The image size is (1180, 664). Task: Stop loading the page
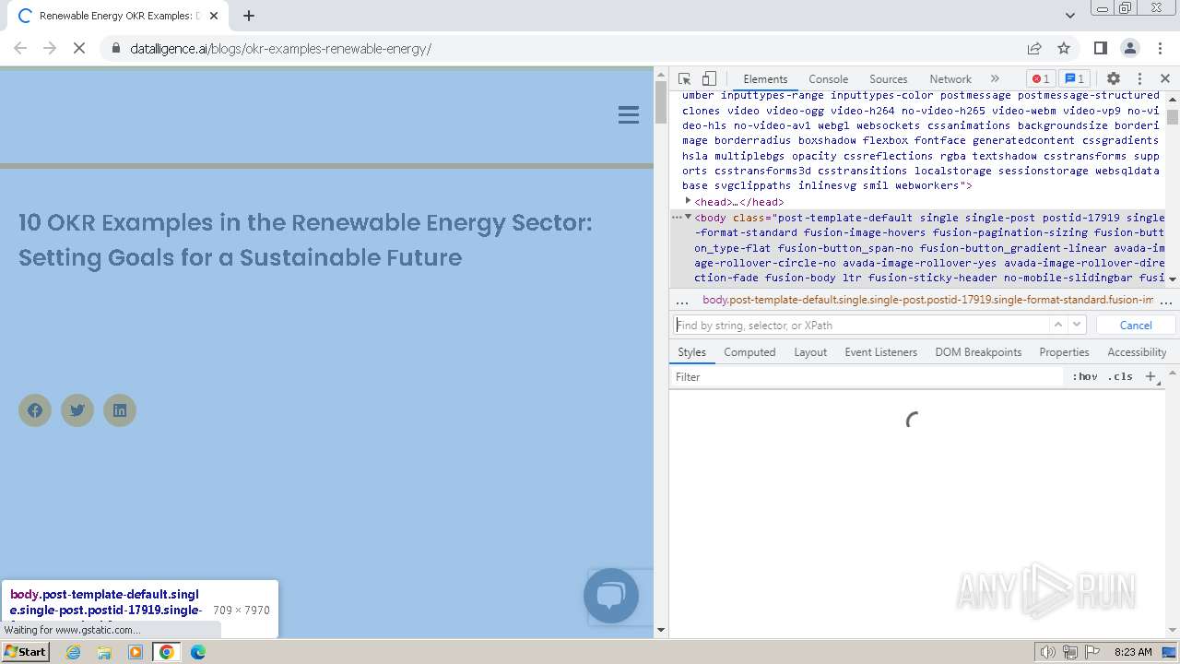pyautogui.click(x=79, y=48)
